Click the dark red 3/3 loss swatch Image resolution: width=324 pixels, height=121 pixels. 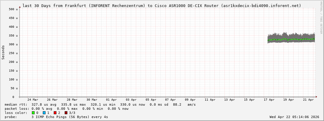point(66,113)
